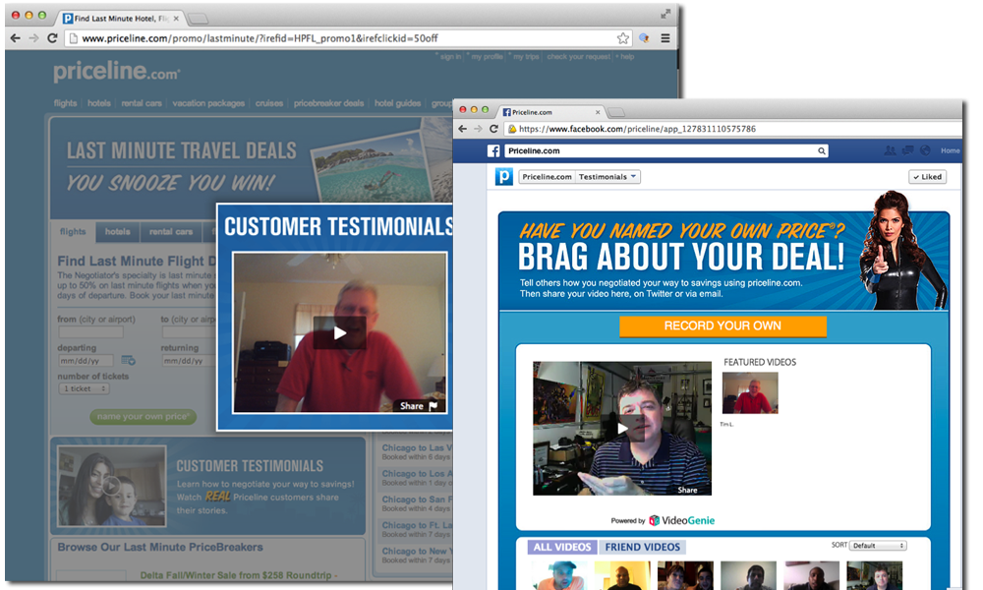Click the Facebook search magnifier icon
This screenshot has height=590, width=983.
tap(821, 151)
